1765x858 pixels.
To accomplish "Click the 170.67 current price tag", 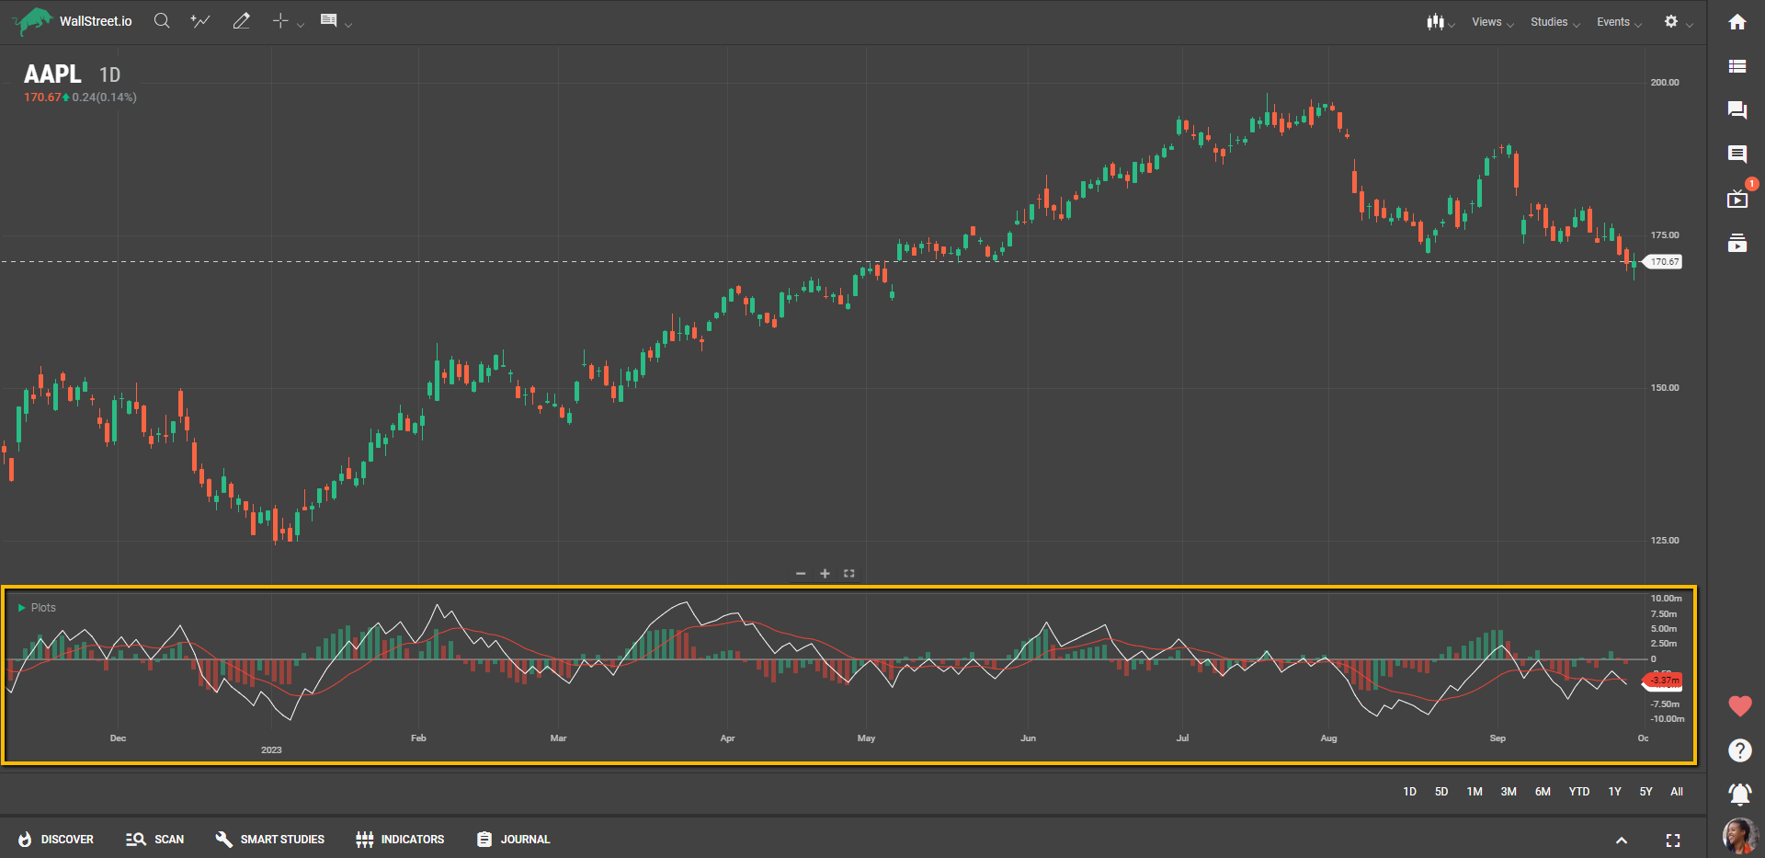I will click(1663, 262).
